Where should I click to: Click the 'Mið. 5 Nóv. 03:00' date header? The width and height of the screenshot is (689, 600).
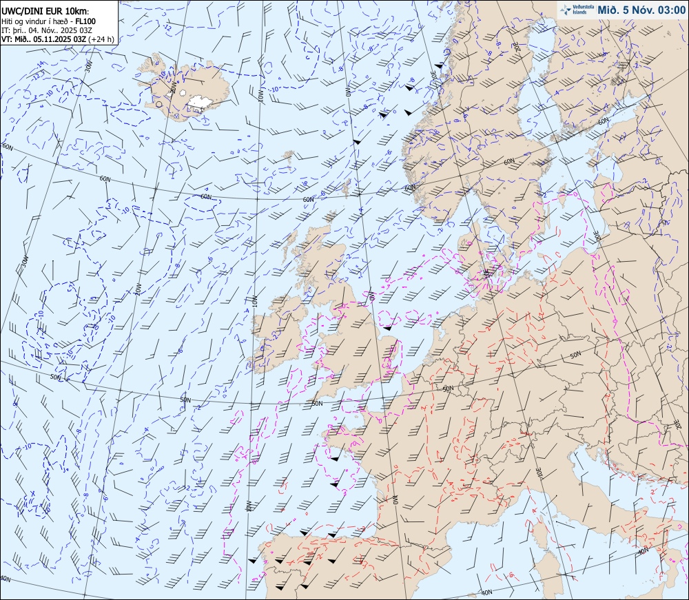coord(641,10)
